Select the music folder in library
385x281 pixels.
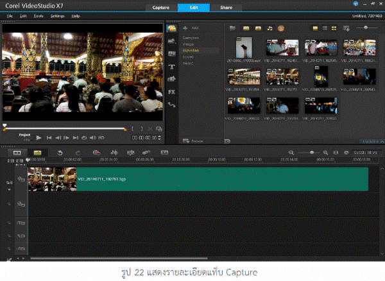click(x=188, y=64)
